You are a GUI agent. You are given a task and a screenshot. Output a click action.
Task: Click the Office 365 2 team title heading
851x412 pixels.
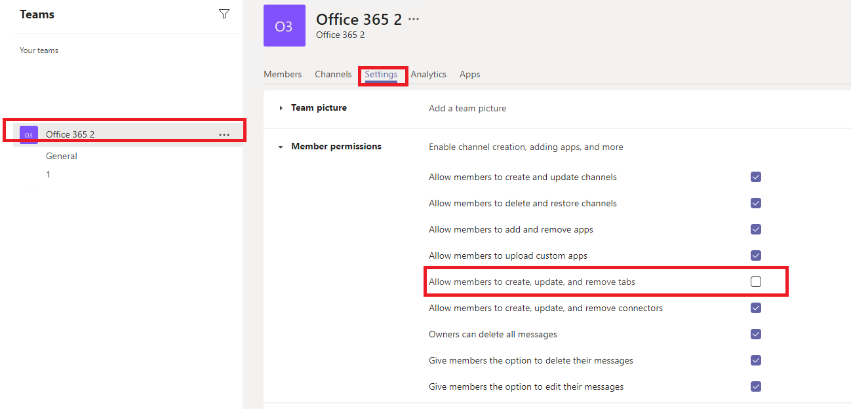(359, 20)
